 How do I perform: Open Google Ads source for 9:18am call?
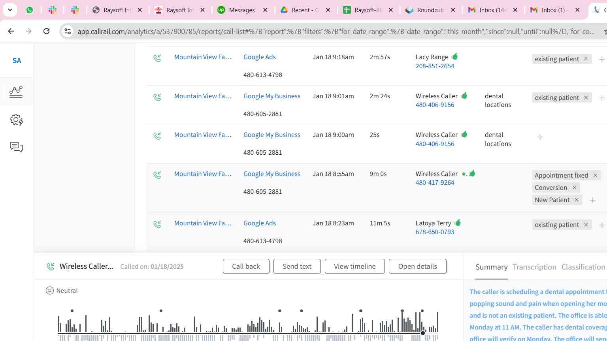[x=260, y=57]
